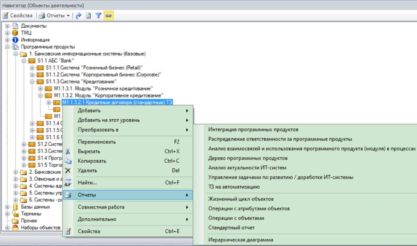Image resolution: width=417 pixels, height=246 pixels.
Task: Open the Добавить submenu entry
Action: coord(89,111)
